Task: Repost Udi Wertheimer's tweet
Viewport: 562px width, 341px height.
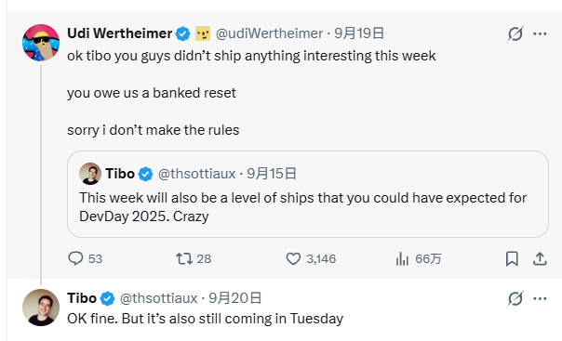Action: (x=194, y=258)
